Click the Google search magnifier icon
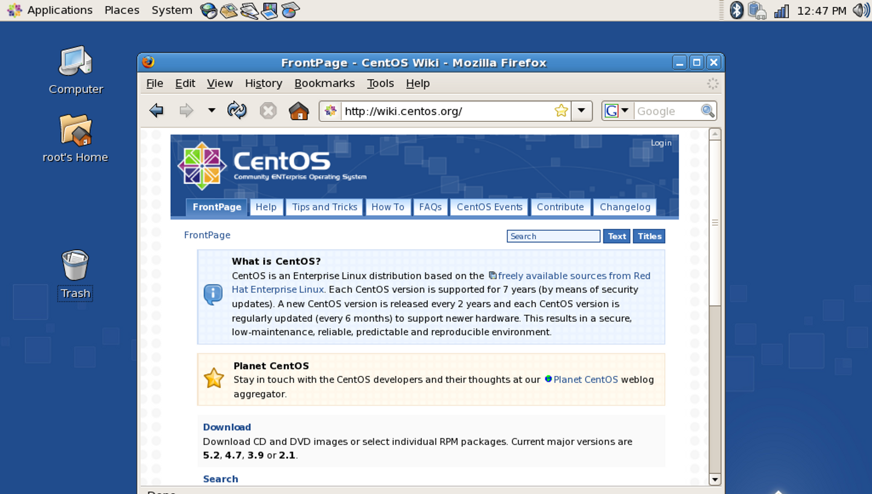 pos(709,111)
